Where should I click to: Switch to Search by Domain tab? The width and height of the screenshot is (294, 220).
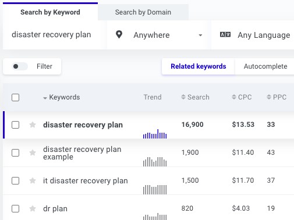pos(143,12)
